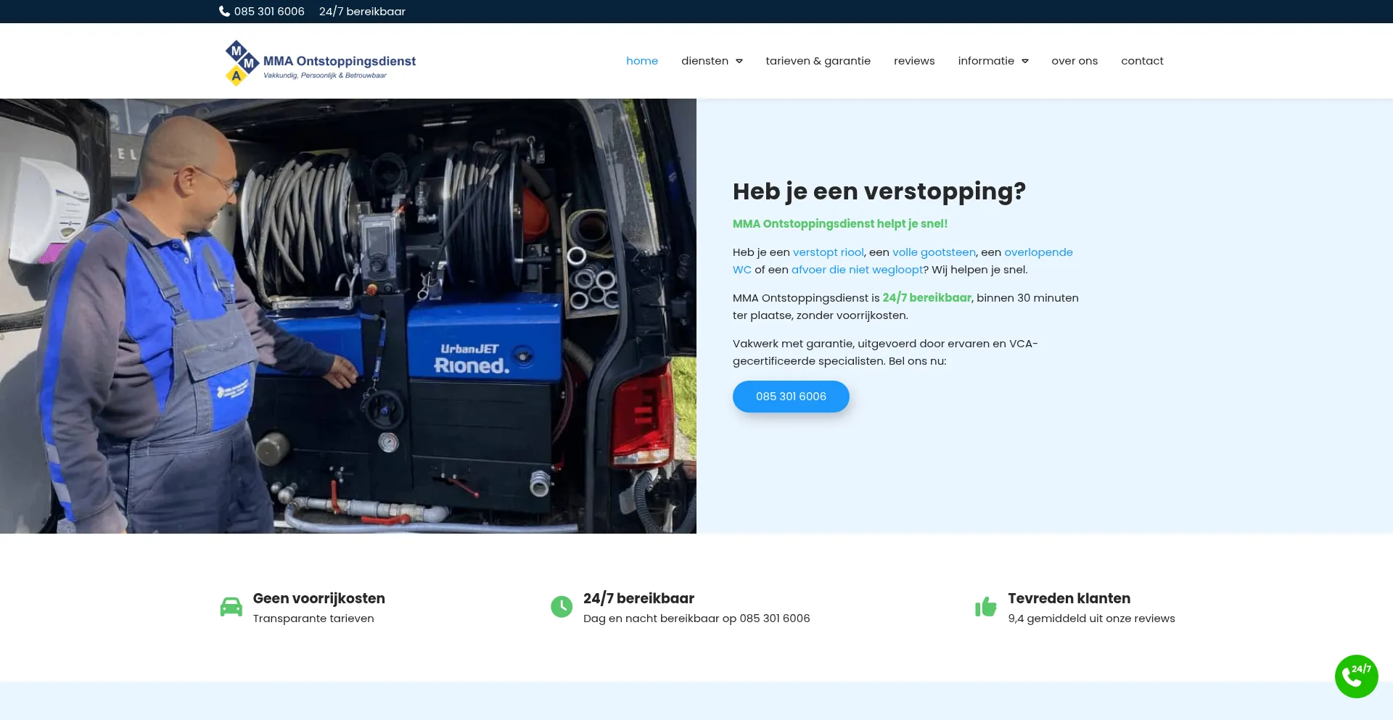Image resolution: width=1393 pixels, height=720 pixels.
Task: Expand the informatie dropdown
Action: point(987,61)
